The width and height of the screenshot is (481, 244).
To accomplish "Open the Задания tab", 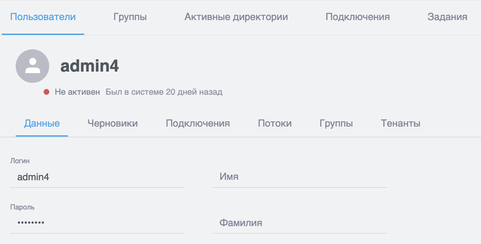I will (x=447, y=17).
